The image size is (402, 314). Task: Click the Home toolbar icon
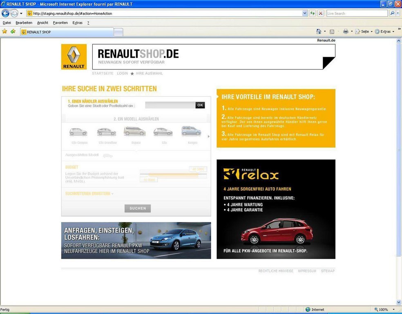coord(318,31)
